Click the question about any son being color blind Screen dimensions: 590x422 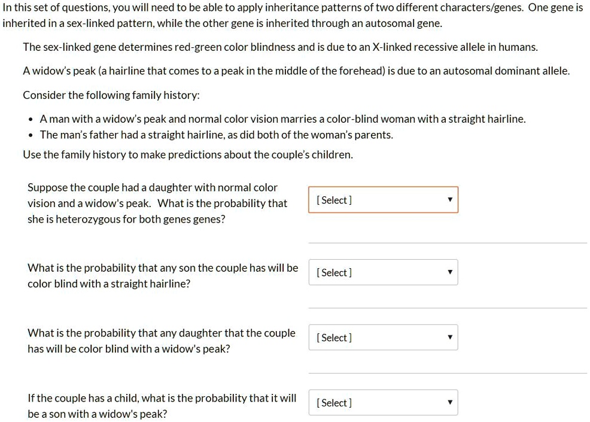pos(162,275)
